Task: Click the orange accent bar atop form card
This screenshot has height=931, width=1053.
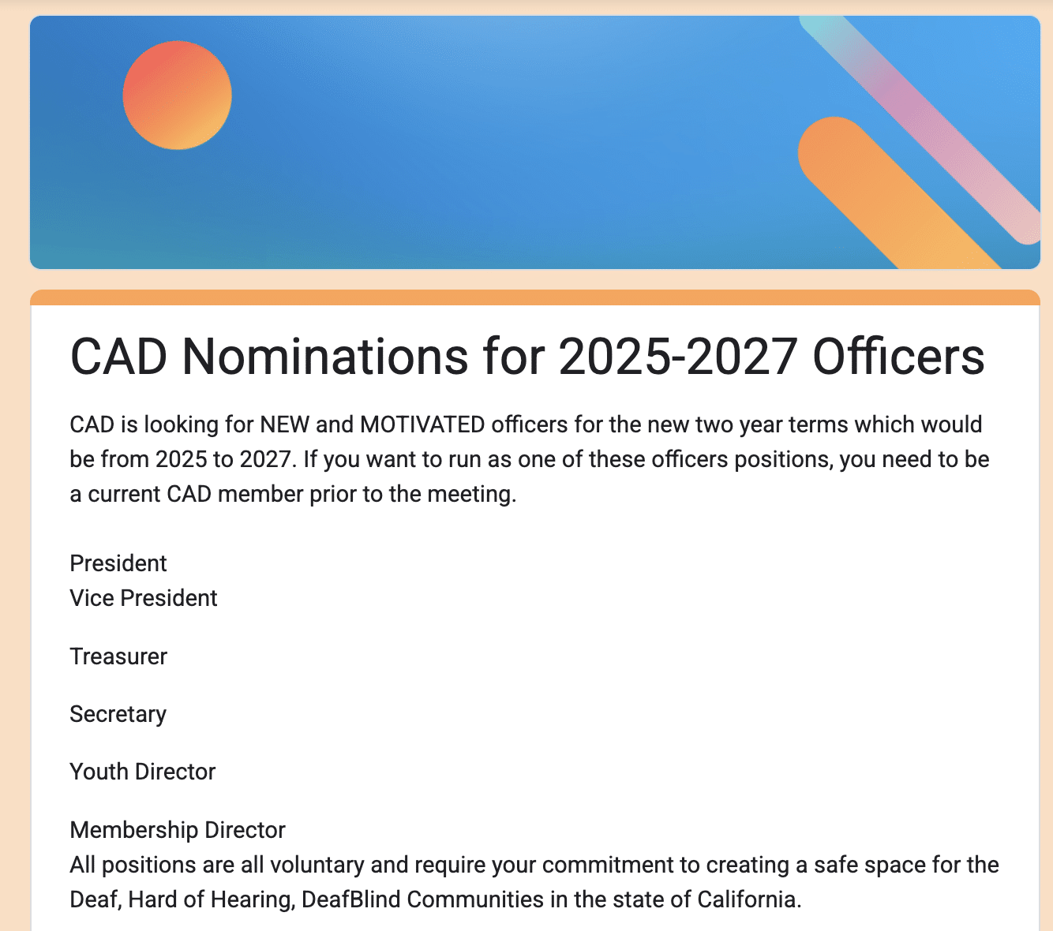Action: (x=535, y=297)
